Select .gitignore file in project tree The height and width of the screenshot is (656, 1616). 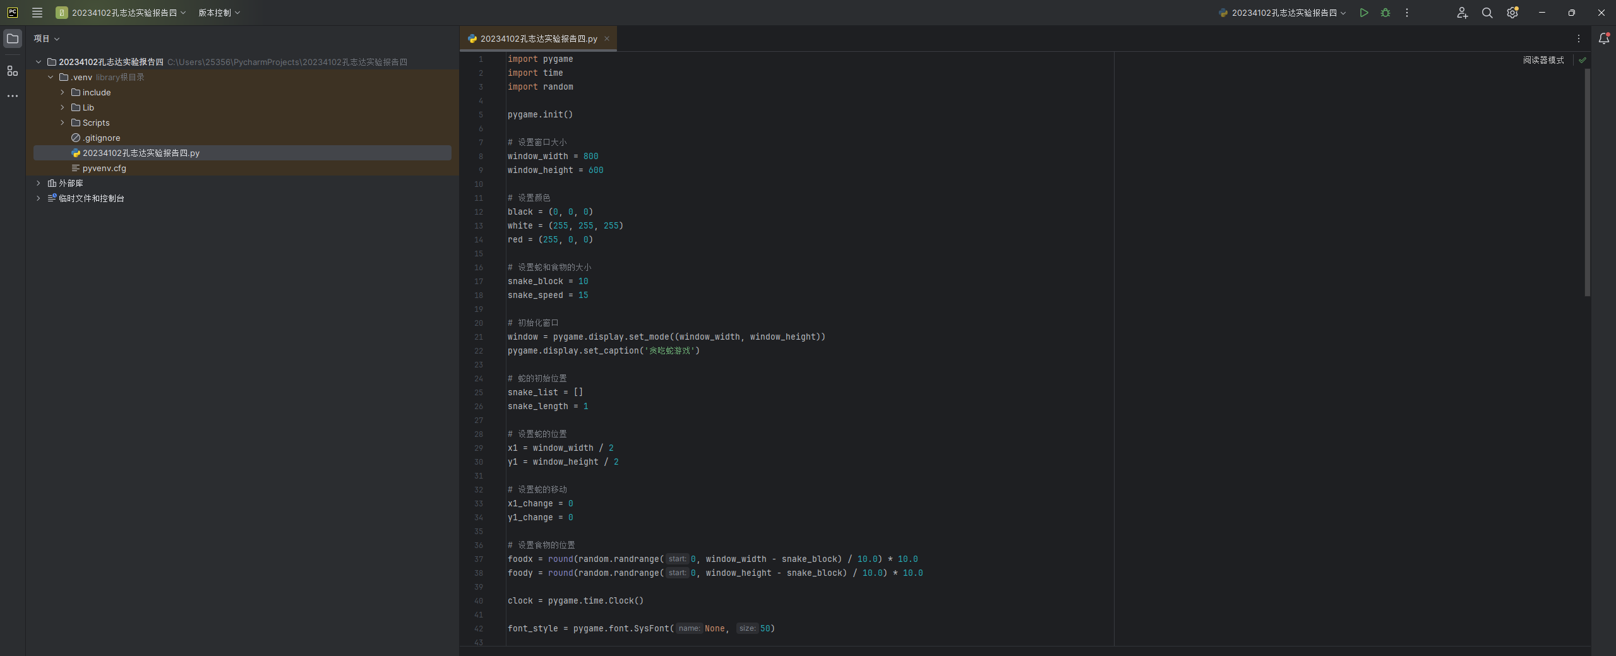tap(101, 138)
